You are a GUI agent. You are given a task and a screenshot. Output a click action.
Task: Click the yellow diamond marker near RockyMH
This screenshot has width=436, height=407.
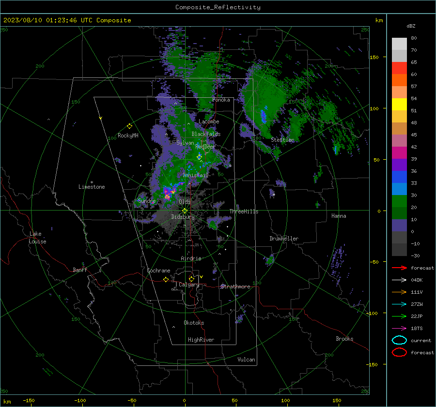point(129,126)
